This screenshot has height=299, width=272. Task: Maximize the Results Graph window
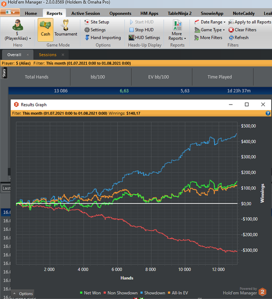[247, 105]
